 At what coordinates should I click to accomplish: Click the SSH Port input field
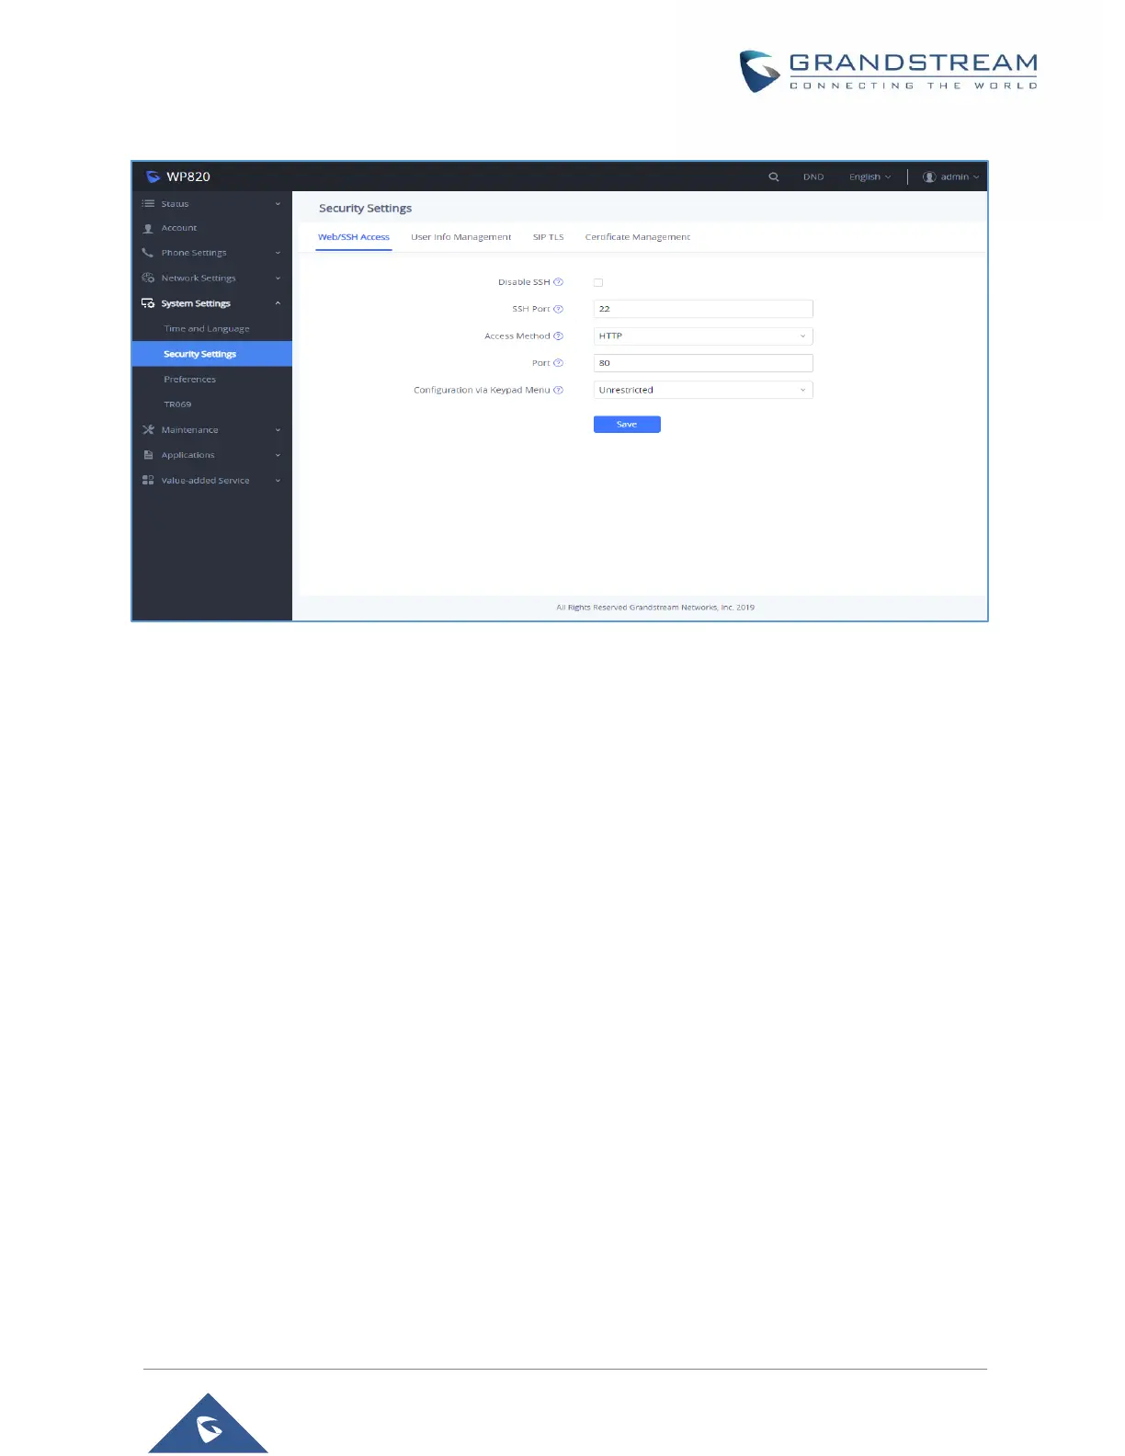(x=703, y=309)
